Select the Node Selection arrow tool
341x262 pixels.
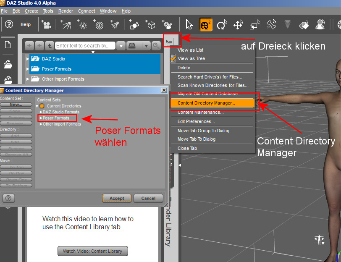click(189, 24)
